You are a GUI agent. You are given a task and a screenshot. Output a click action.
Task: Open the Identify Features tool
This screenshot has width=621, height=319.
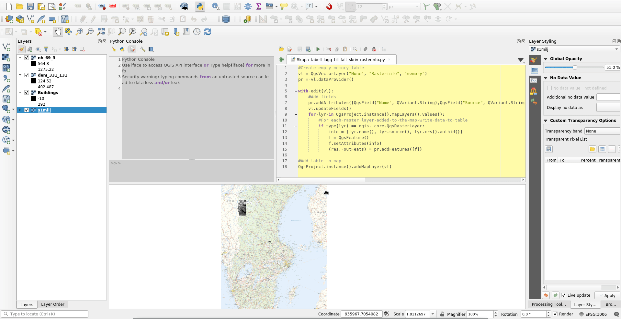(x=216, y=6)
